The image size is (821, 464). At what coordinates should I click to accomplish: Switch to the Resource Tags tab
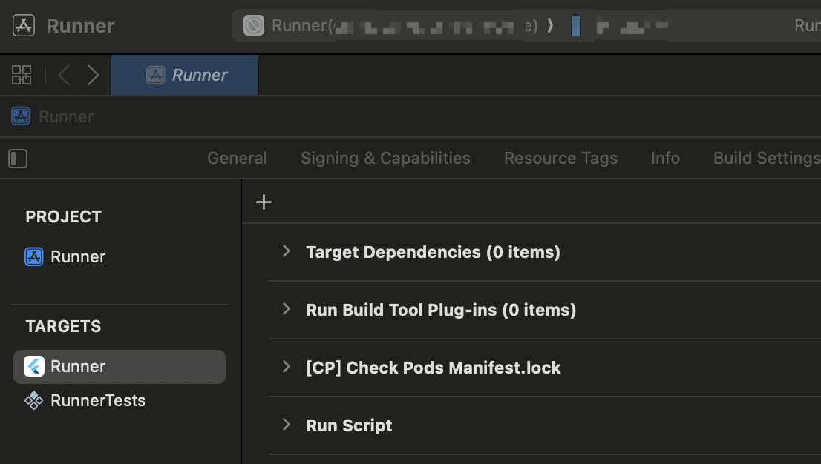(x=560, y=158)
